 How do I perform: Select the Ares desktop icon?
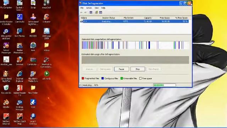tap(33, 47)
